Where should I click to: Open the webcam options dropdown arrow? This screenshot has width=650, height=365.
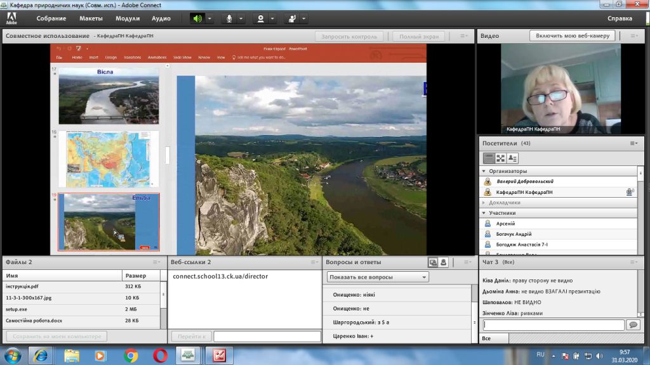(272, 18)
